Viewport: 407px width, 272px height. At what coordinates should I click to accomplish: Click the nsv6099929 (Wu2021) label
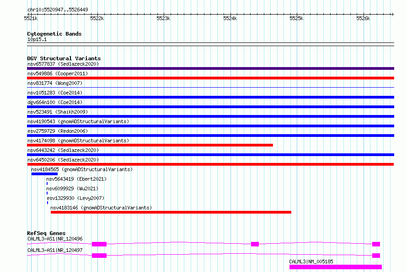pos(72,188)
